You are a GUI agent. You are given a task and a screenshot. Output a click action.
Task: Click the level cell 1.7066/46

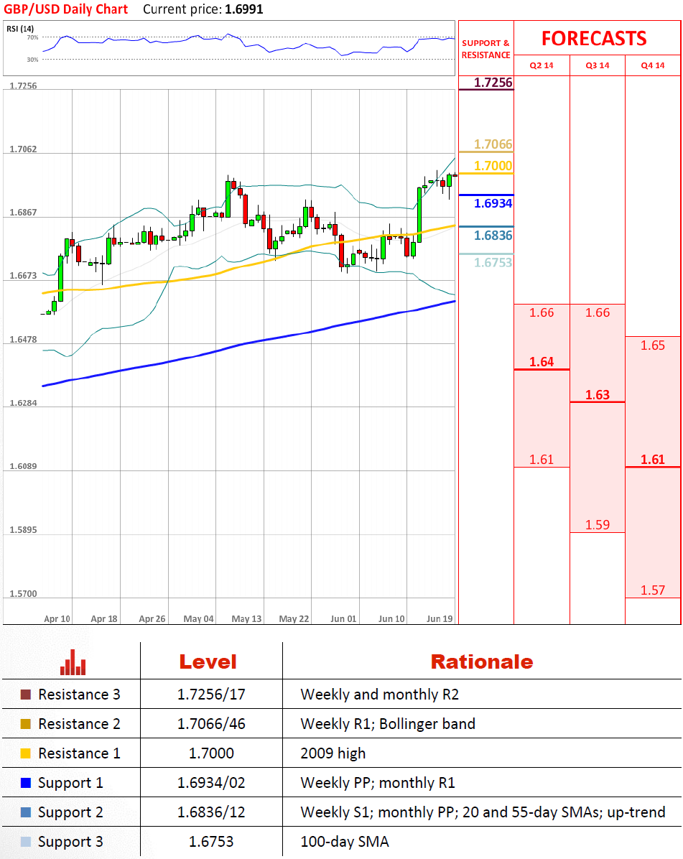coord(211,724)
